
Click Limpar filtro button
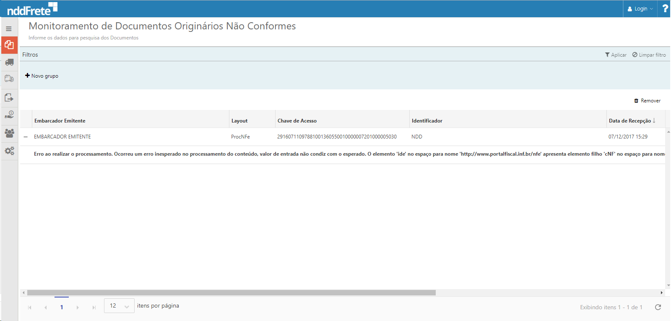coord(649,55)
